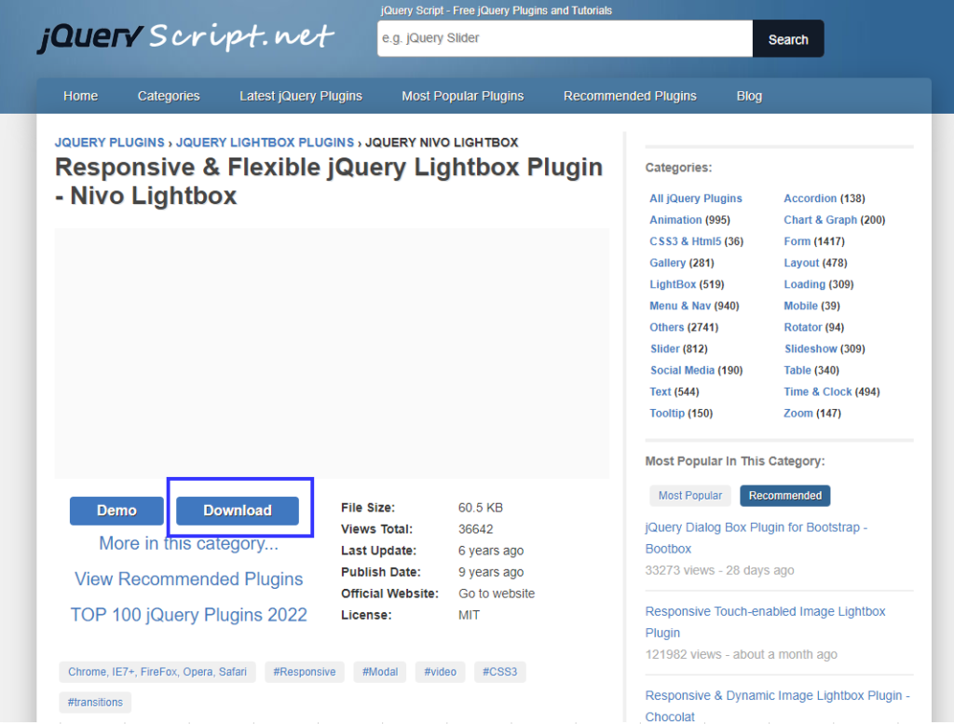Open the LightBox category link
Viewport: 954px width, 724px height.
click(673, 284)
